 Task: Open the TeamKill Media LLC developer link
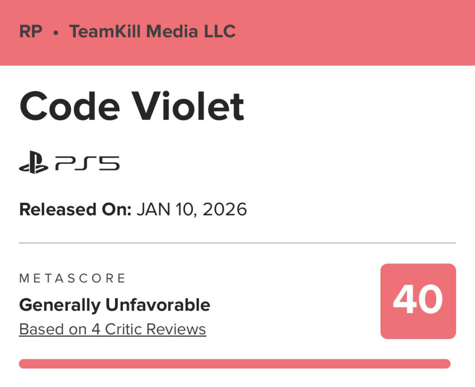[152, 32]
